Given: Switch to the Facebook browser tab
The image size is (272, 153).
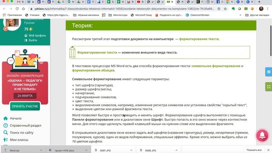Looking at the screenshot, I should tap(220, 2).
